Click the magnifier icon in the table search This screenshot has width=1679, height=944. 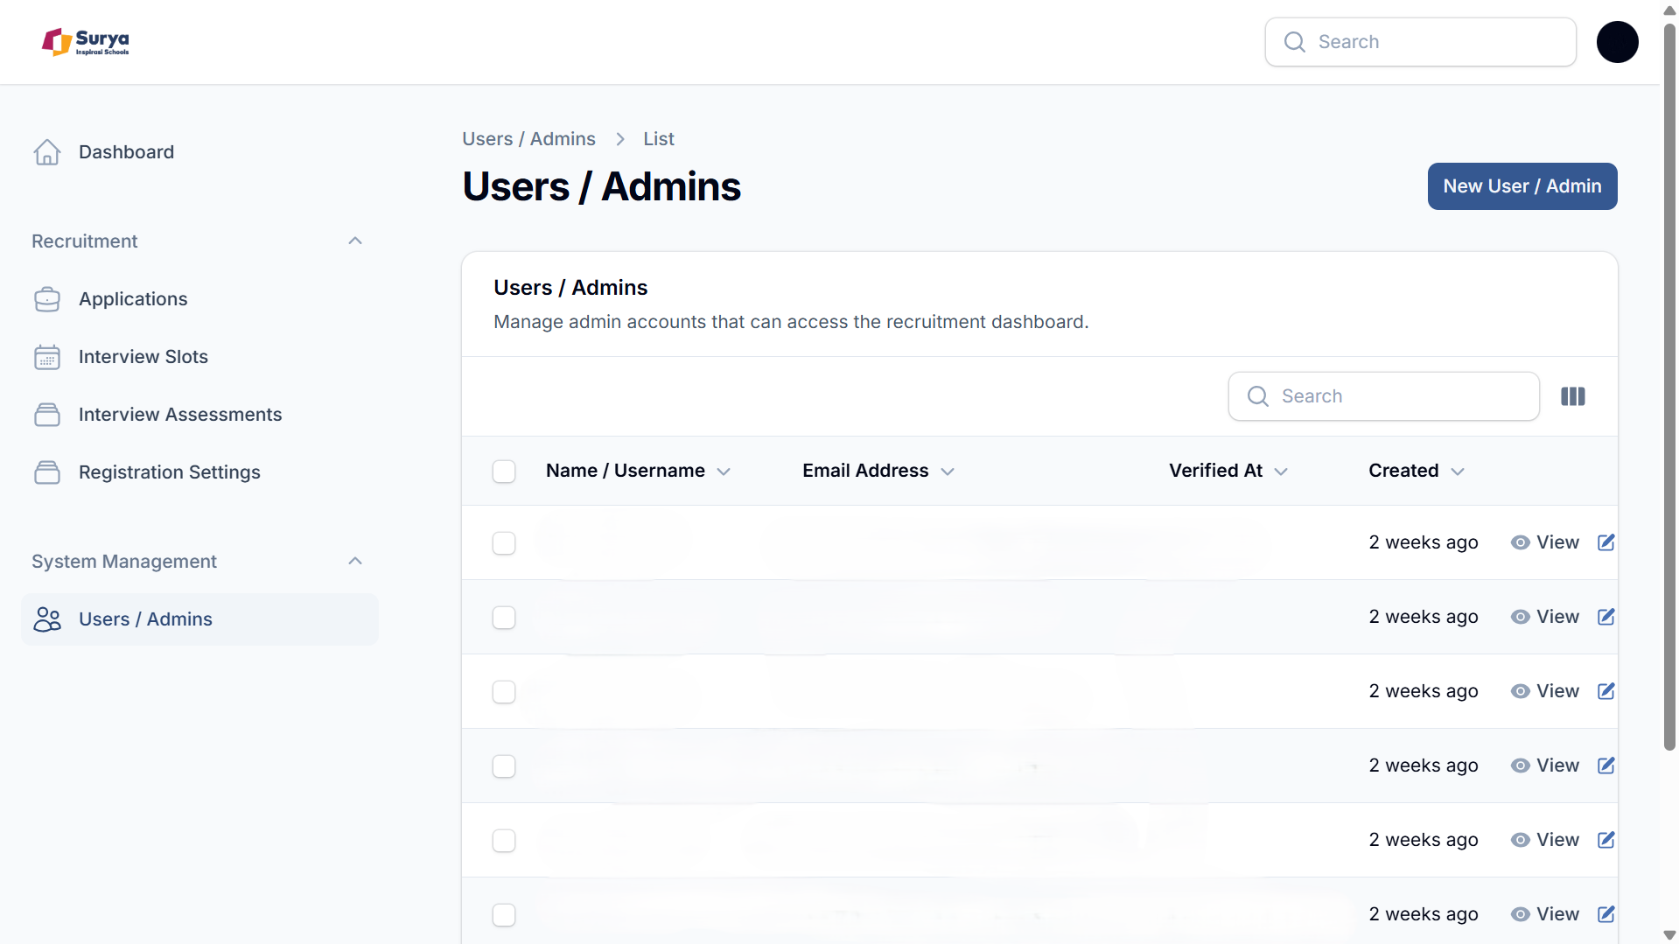coord(1258,396)
